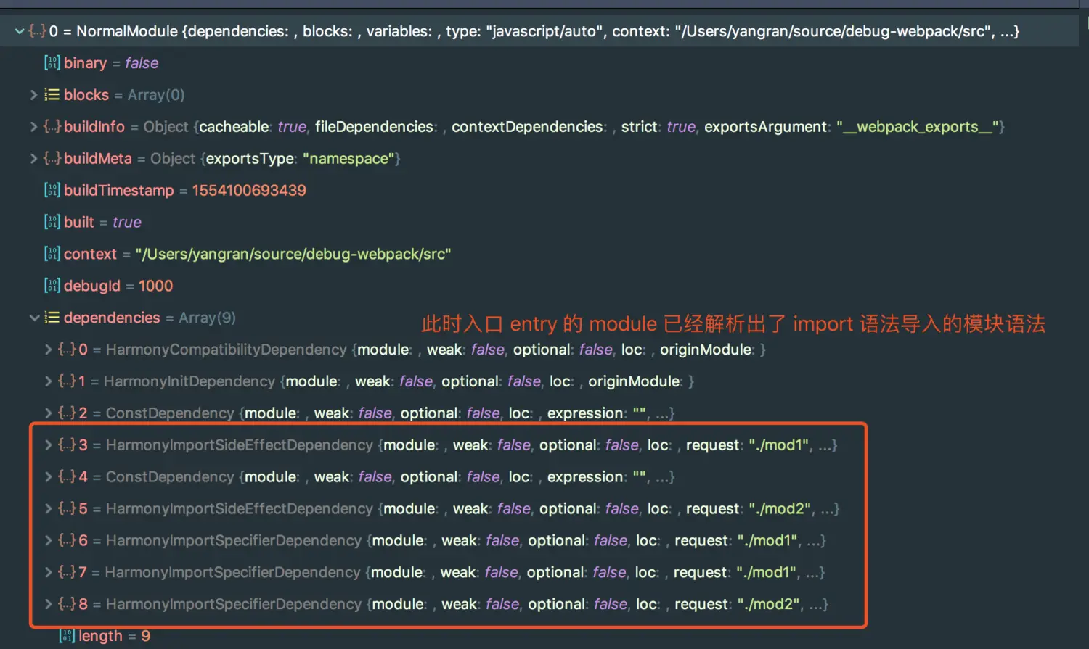The height and width of the screenshot is (649, 1089).
Task: Click the context field type icon
Action: (52, 255)
